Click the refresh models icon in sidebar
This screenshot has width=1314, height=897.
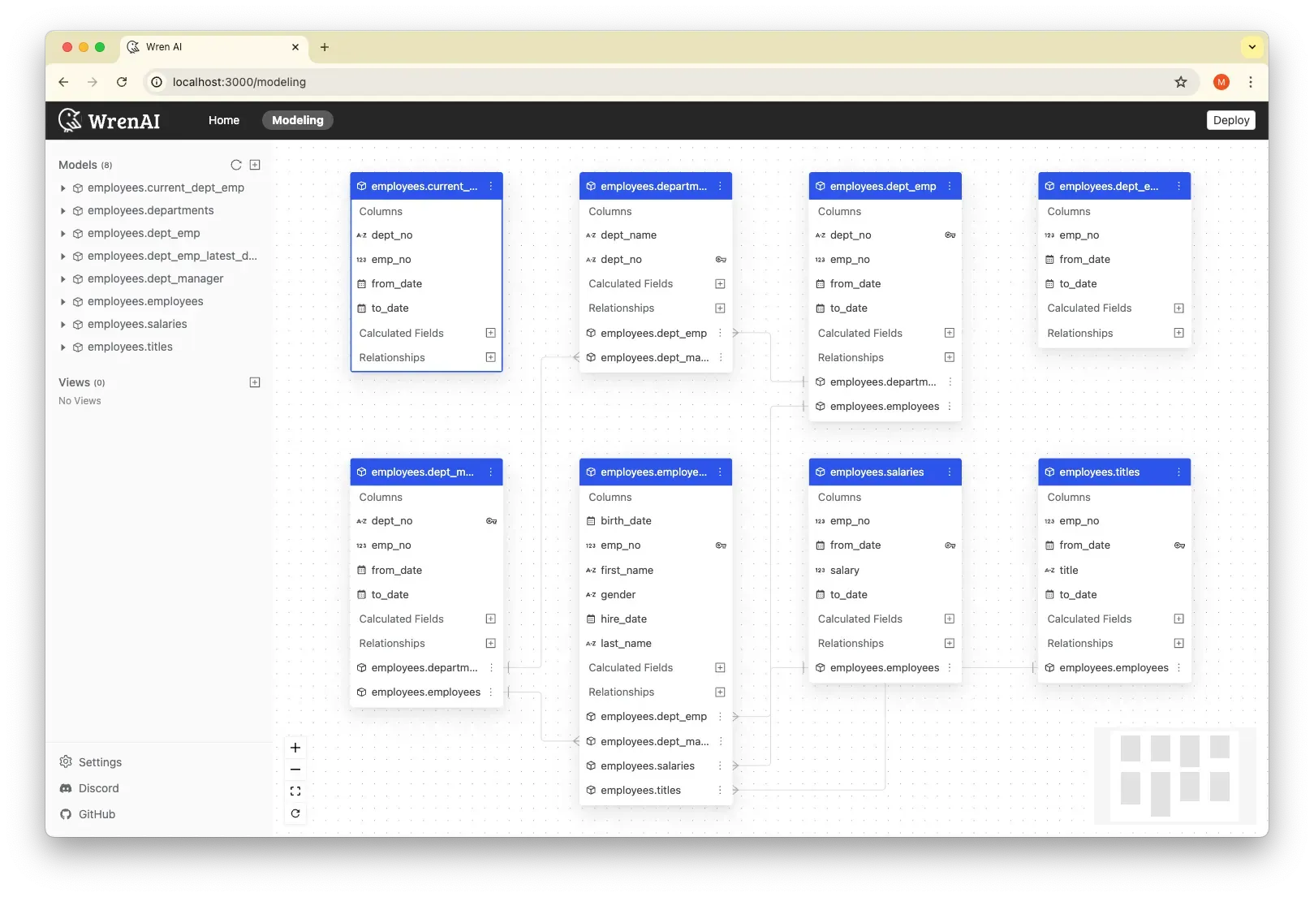pyautogui.click(x=236, y=165)
